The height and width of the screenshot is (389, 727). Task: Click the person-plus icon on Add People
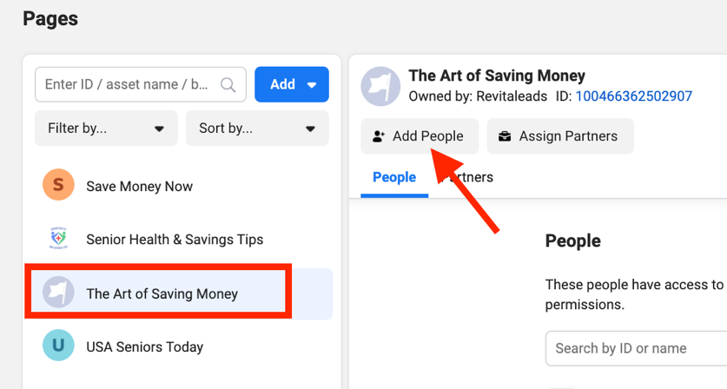coord(379,136)
